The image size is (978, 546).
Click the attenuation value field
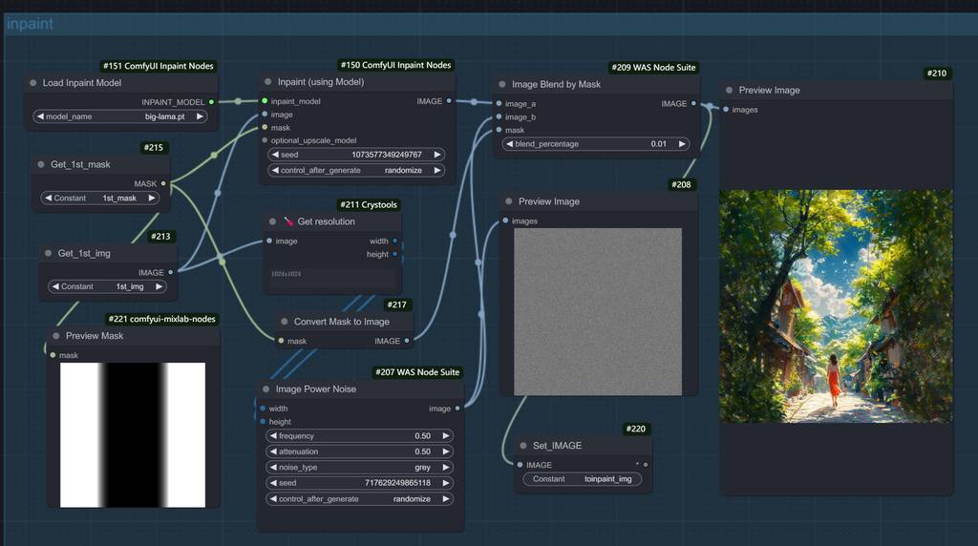(360, 451)
